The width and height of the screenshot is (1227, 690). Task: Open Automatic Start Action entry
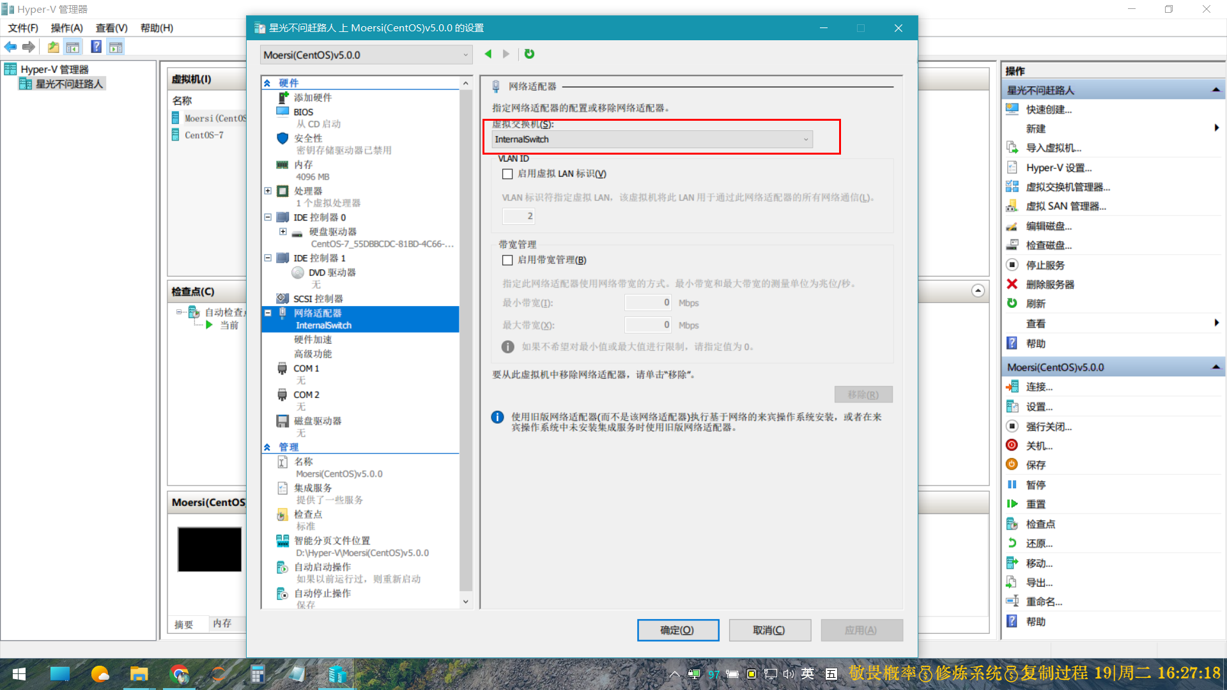click(x=322, y=566)
